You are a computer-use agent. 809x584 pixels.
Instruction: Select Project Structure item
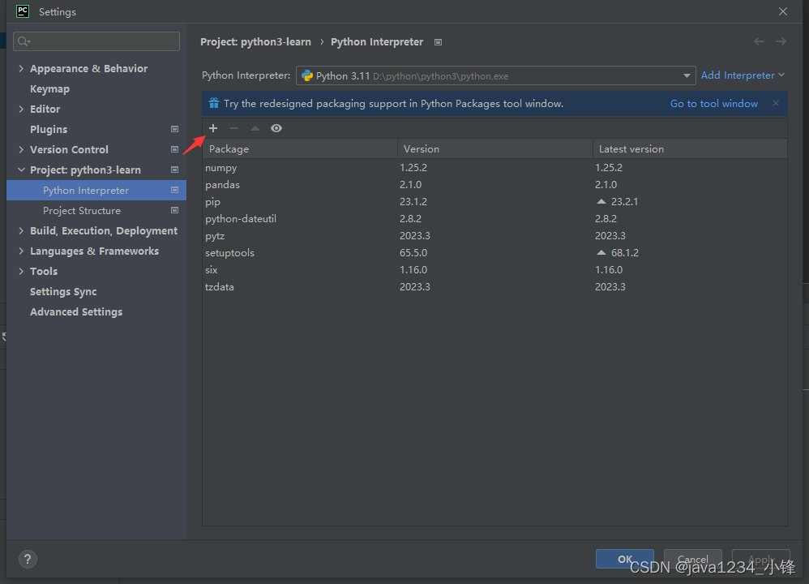(x=82, y=211)
